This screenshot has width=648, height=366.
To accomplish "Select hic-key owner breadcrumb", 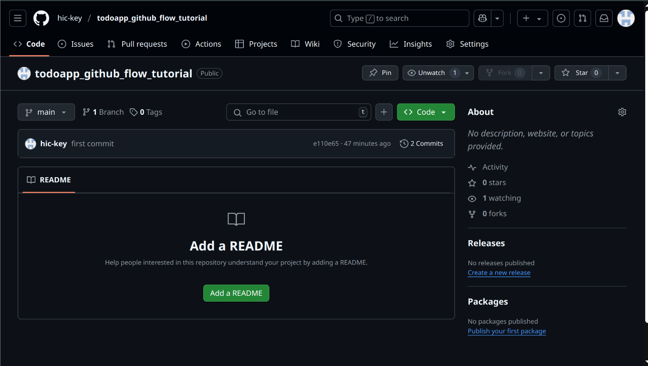I will coord(69,19).
